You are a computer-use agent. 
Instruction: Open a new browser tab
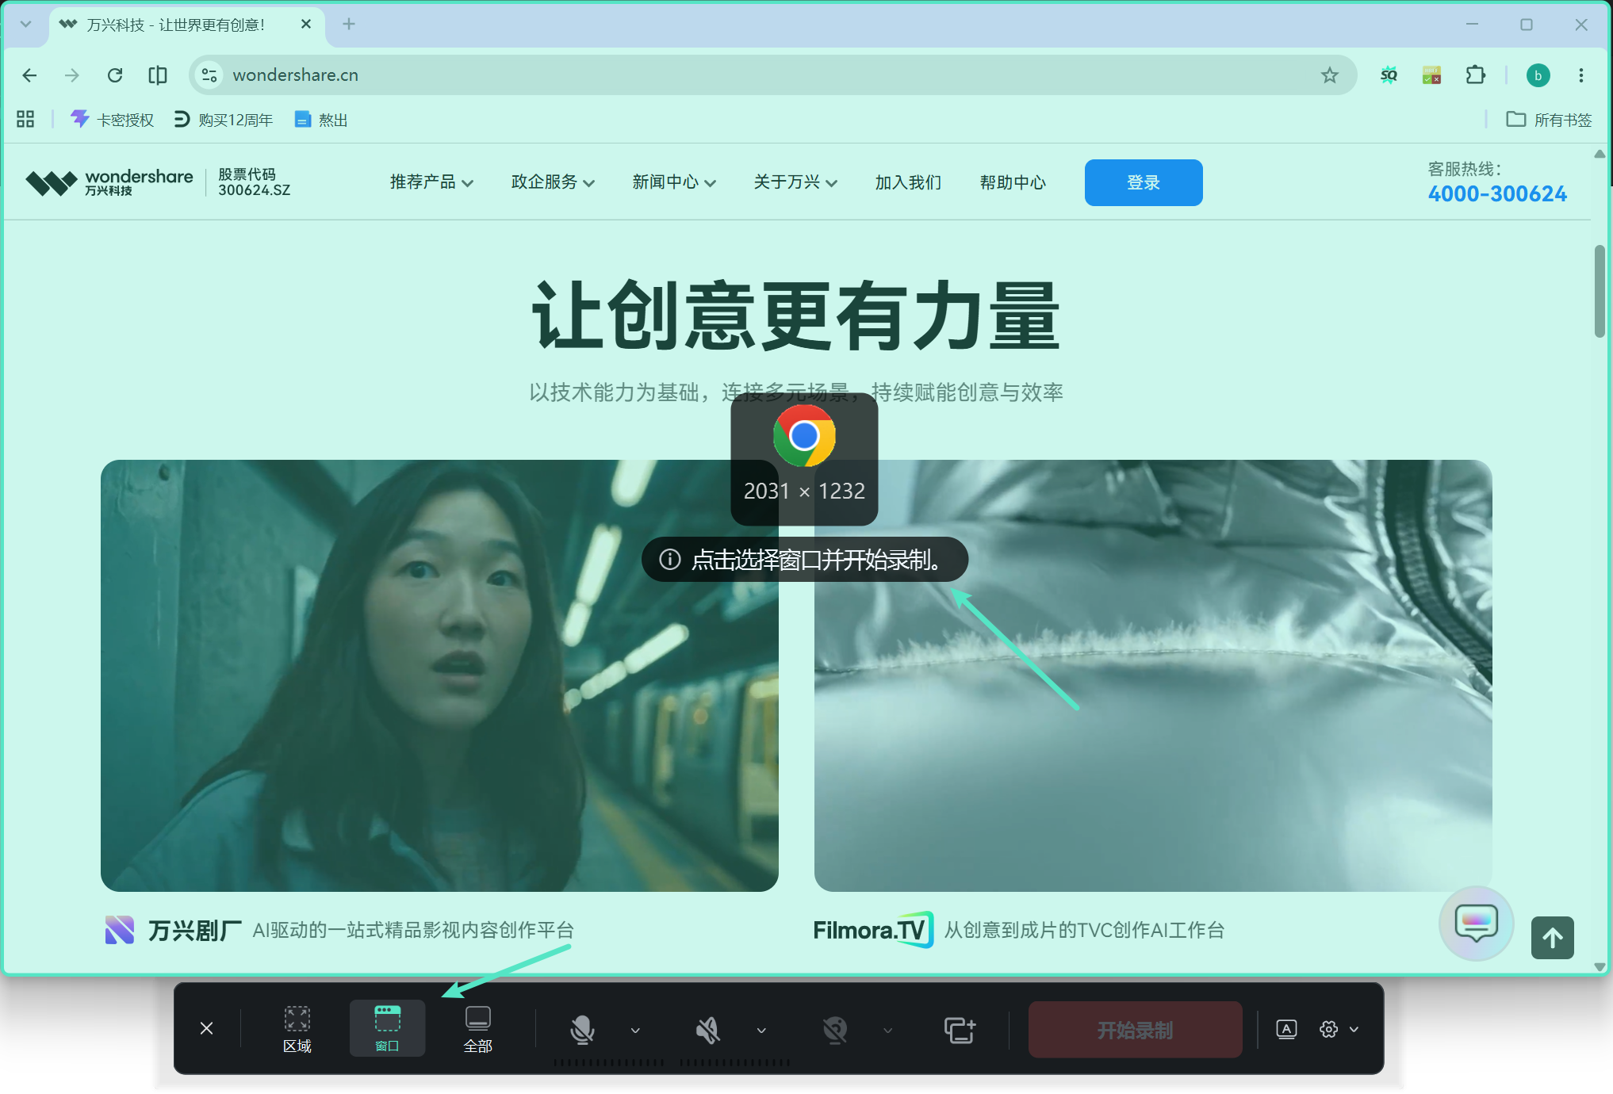pyautogui.click(x=348, y=25)
